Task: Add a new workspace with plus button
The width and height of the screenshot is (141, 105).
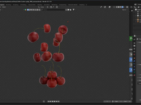Action: (x=86, y=5)
